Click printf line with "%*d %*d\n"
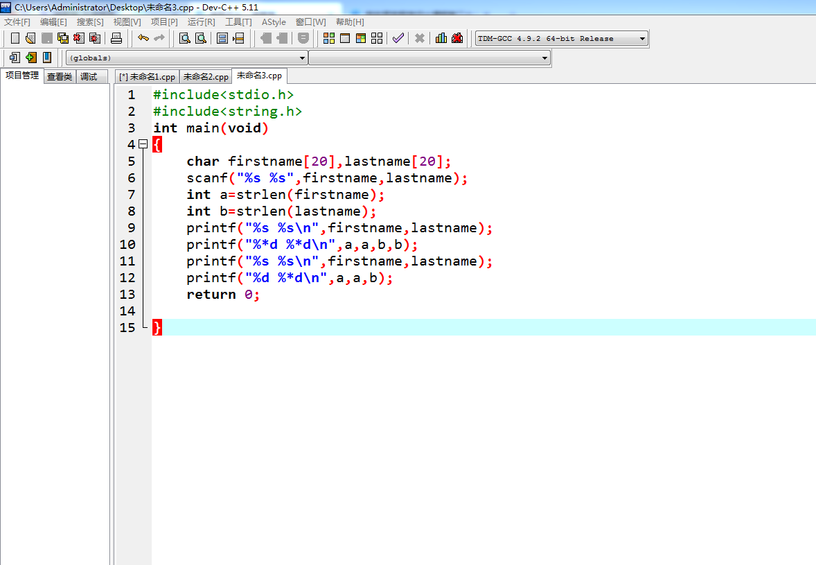The width and height of the screenshot is (816, 565). [302, 245]
